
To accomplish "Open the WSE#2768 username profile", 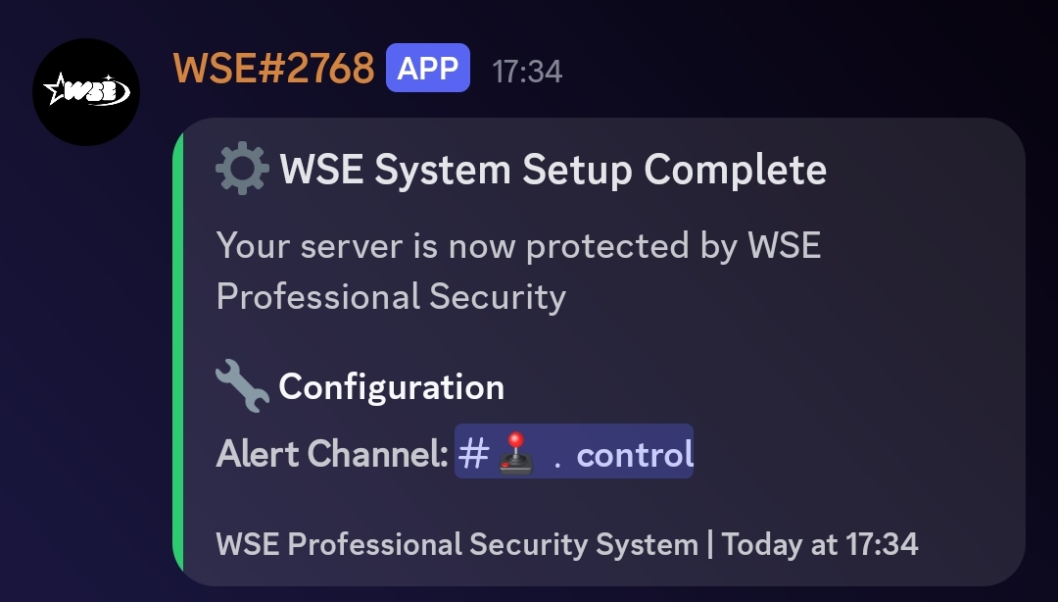I will click(273, 69).
